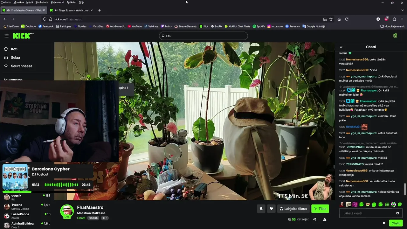
Task: Open the Ohje menu
Action: pyautogui.click(x=81, y=2)
